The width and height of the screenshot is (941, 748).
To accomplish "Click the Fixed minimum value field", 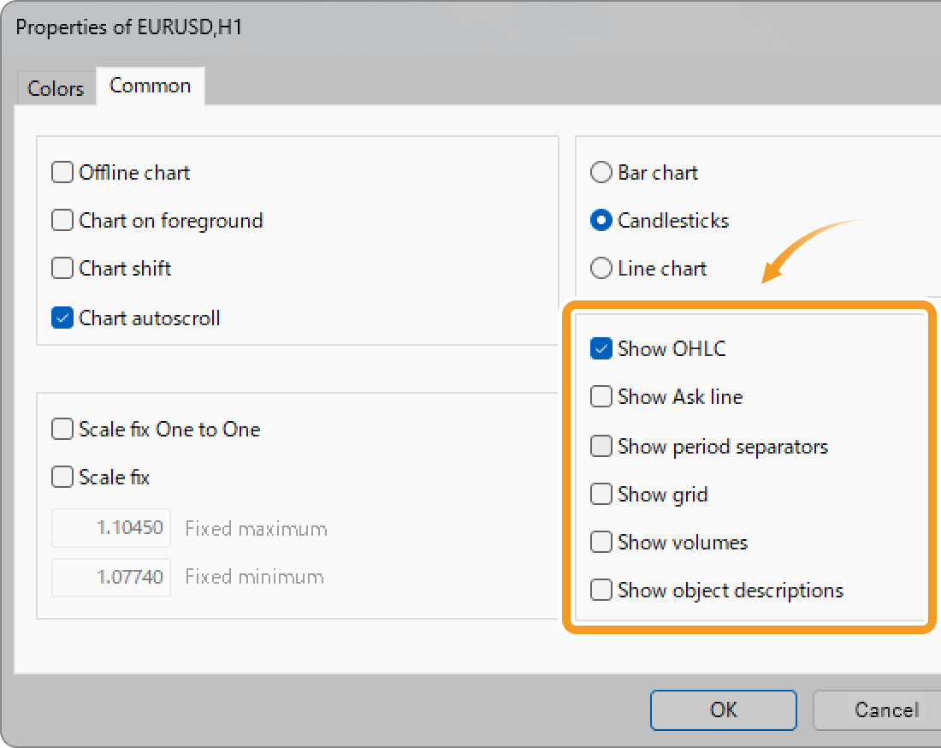I will click(111, 577).
